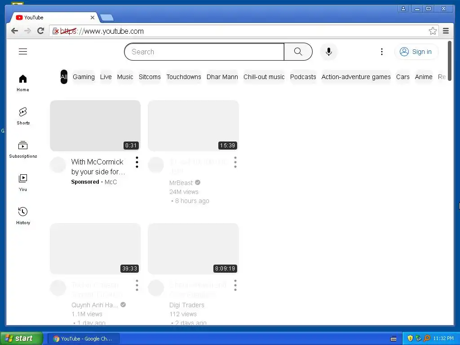Start voice search with the microphone

328,52
